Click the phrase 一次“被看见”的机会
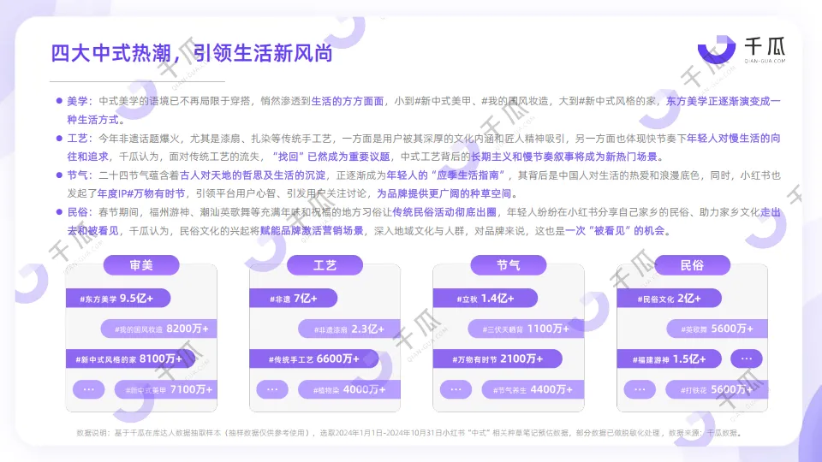822x462 pixels. click(x=615, y=230)
